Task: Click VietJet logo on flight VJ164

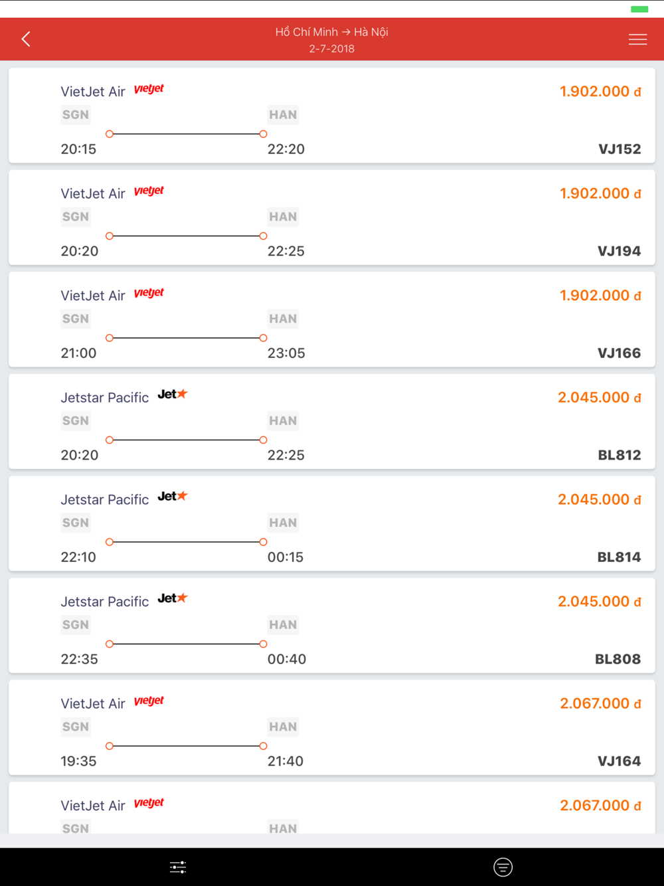Action: pyautogui.click(x=149, y=701)
